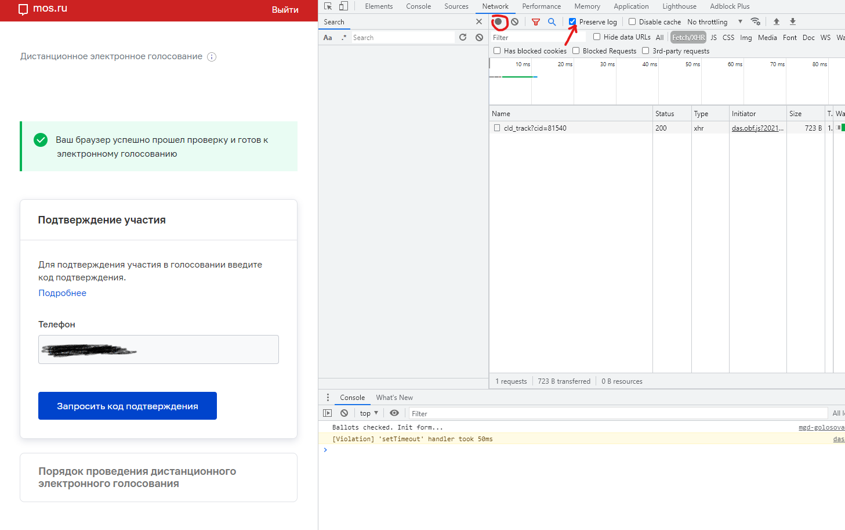Screen dimensions: 845x530
Task: Click the import HAR upload arrow
Action: 776,21
